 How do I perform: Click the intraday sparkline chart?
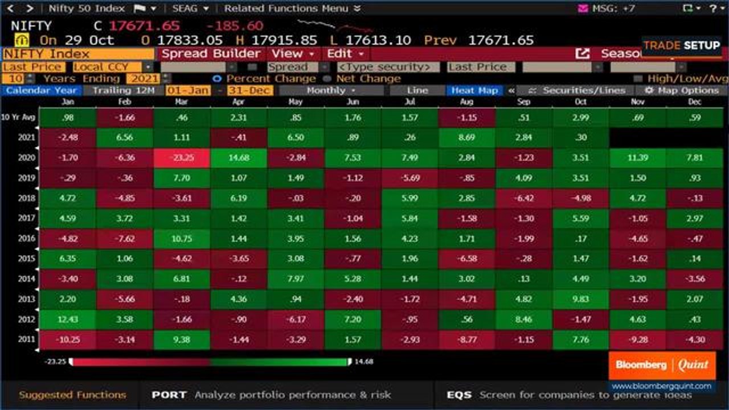point(334,26)
